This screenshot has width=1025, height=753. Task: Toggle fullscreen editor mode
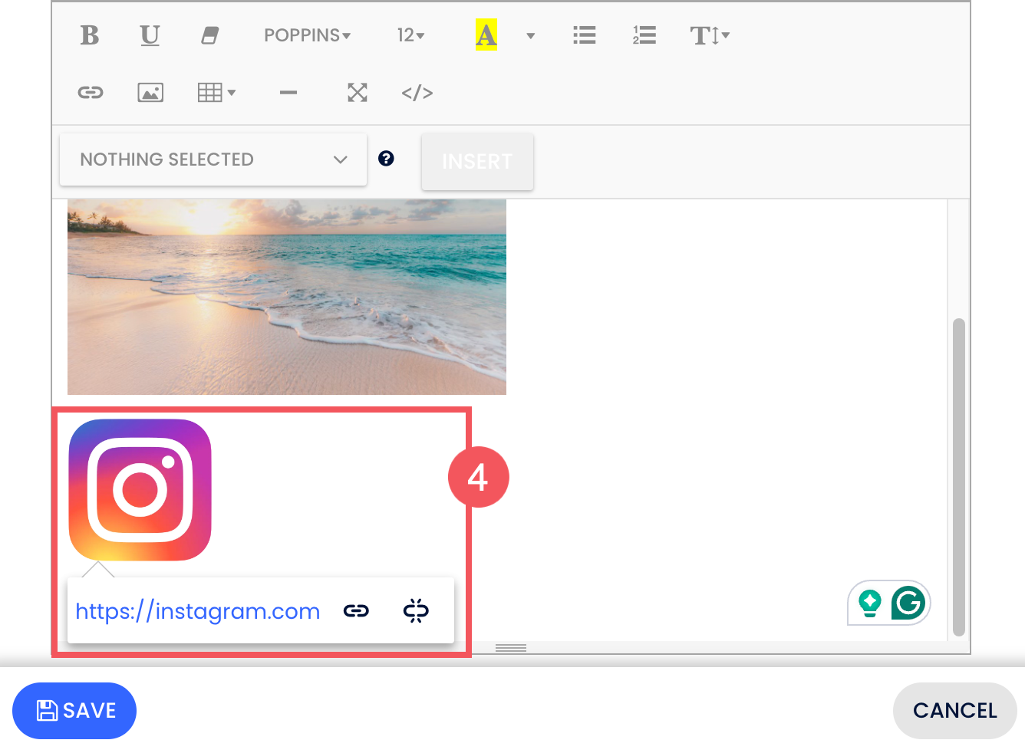click(x=357, y=93)
